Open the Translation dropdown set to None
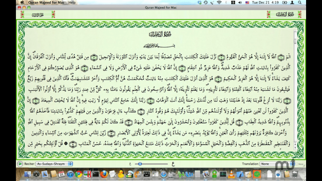Screen dimensions: 322x181 tap(277, 164)
